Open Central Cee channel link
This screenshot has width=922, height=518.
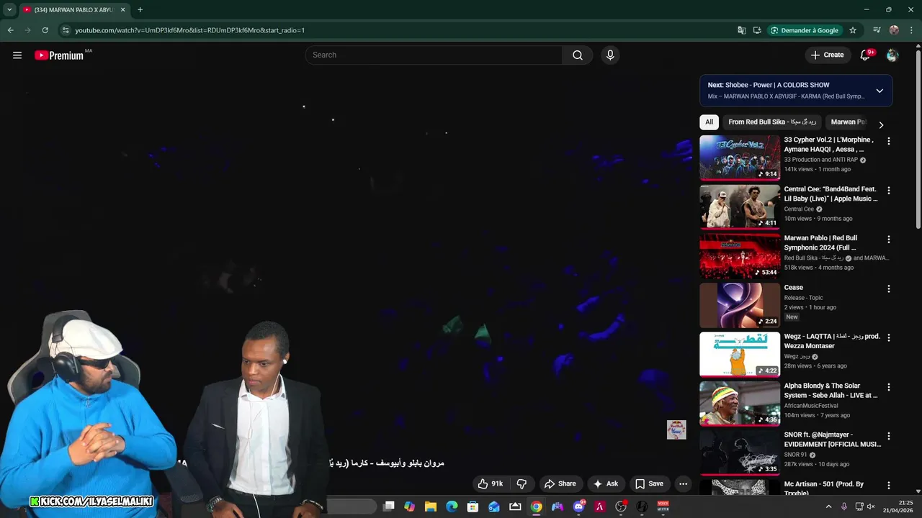(799, 209)
